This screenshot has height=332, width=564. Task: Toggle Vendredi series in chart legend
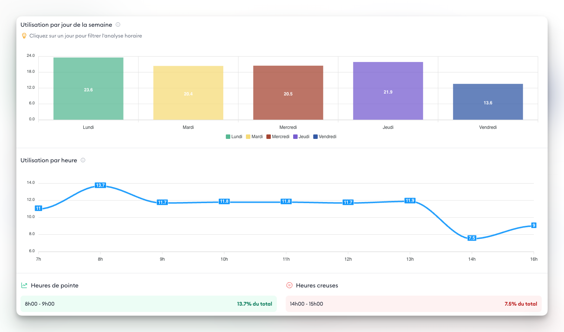coord(325,137)
